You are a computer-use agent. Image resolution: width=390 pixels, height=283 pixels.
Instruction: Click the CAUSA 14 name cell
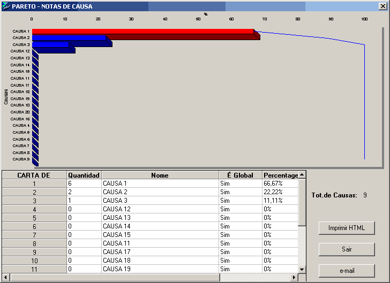click(160, 226)
